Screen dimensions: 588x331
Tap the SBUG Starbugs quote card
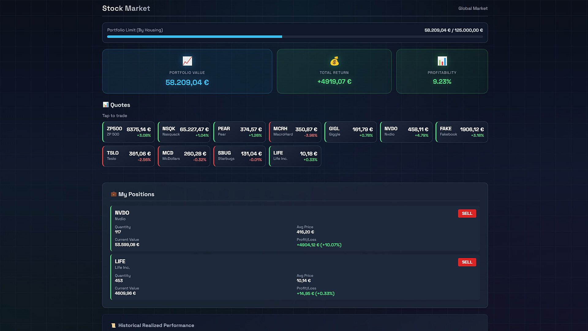[239, 156]
